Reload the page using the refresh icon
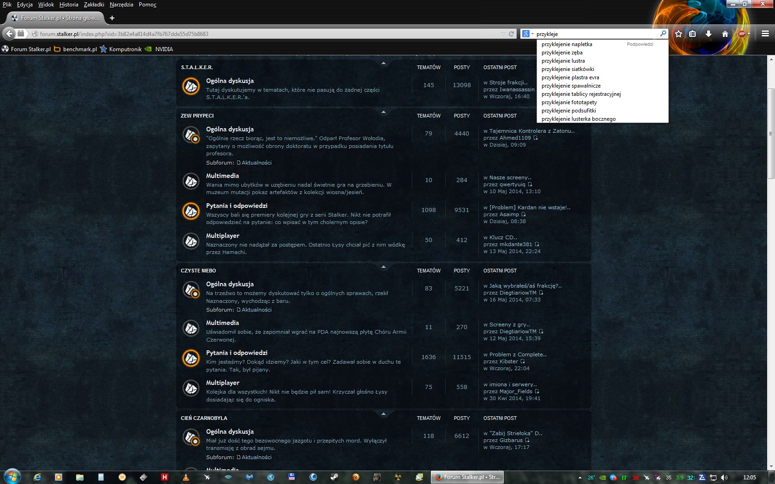Image resolution: width=775 pixels, height=484 pixels. (x=511, y=34)
